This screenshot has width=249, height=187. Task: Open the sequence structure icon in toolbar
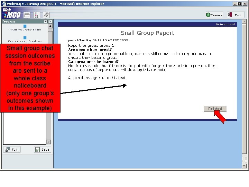(37, 15)
